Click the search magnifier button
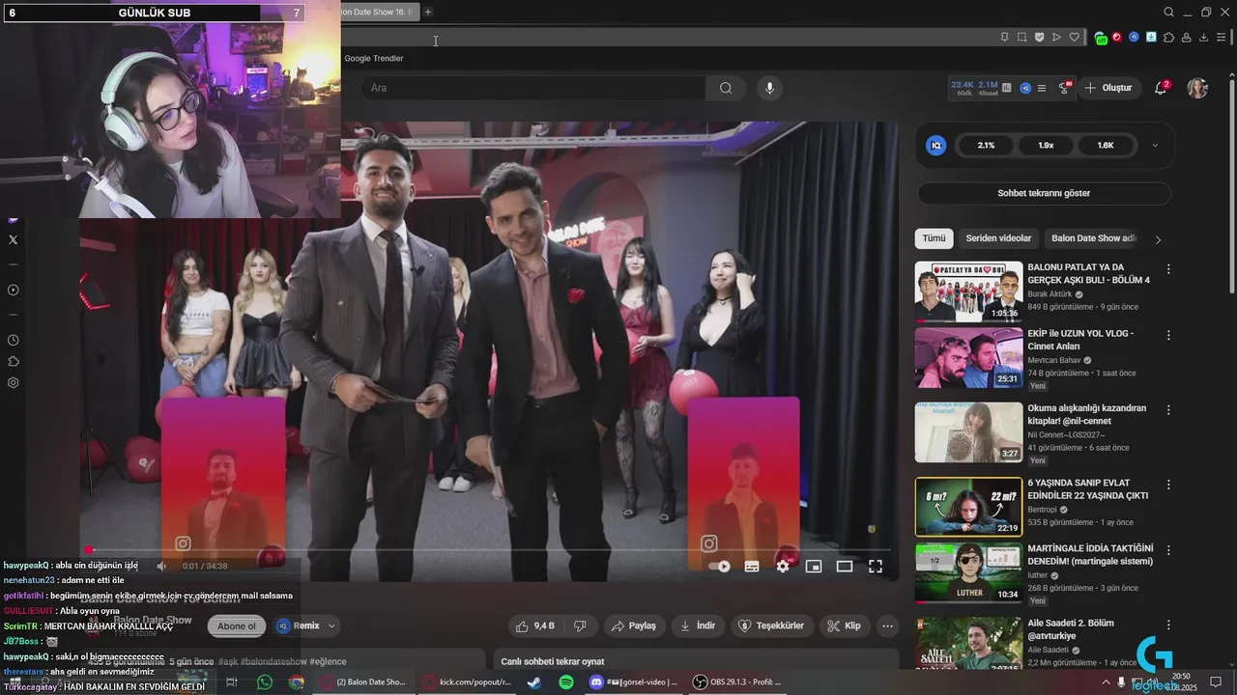This screenshot has width=1237, height=695. 726,88
